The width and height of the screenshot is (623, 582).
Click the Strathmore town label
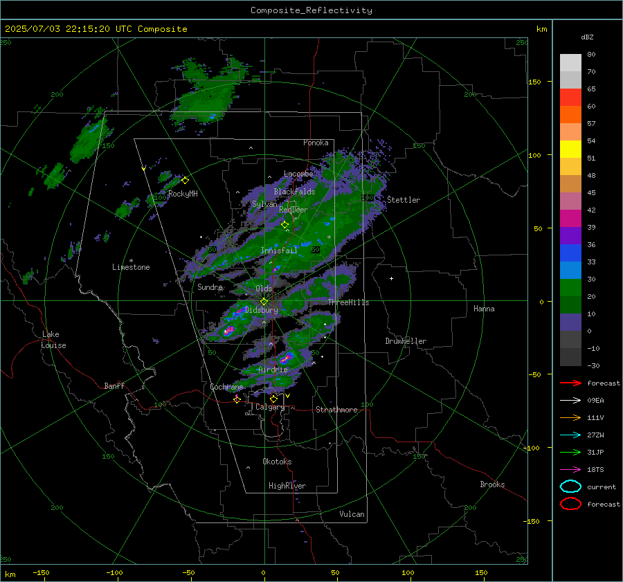336,410
